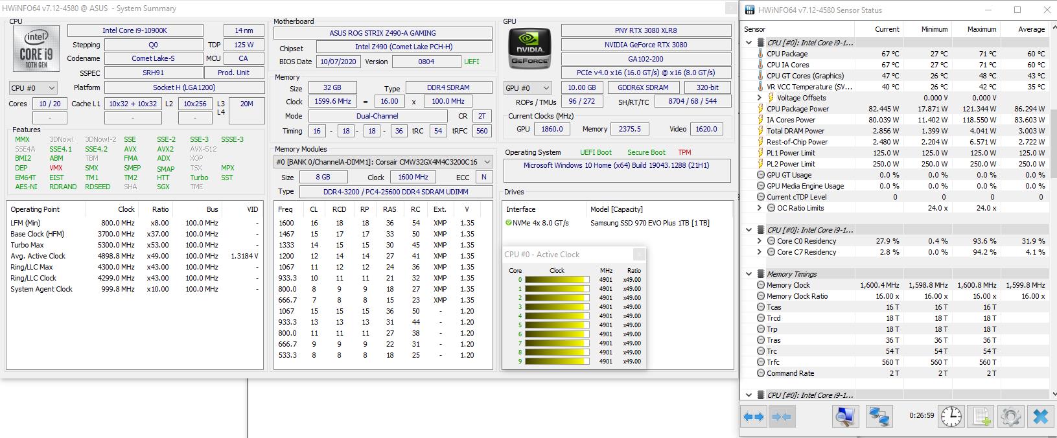Click CPU IA Cores thermometer icon
Image resolution: width=1057 pixels, height=438 pixels.
pyautogui.click(x=761, y=65)
